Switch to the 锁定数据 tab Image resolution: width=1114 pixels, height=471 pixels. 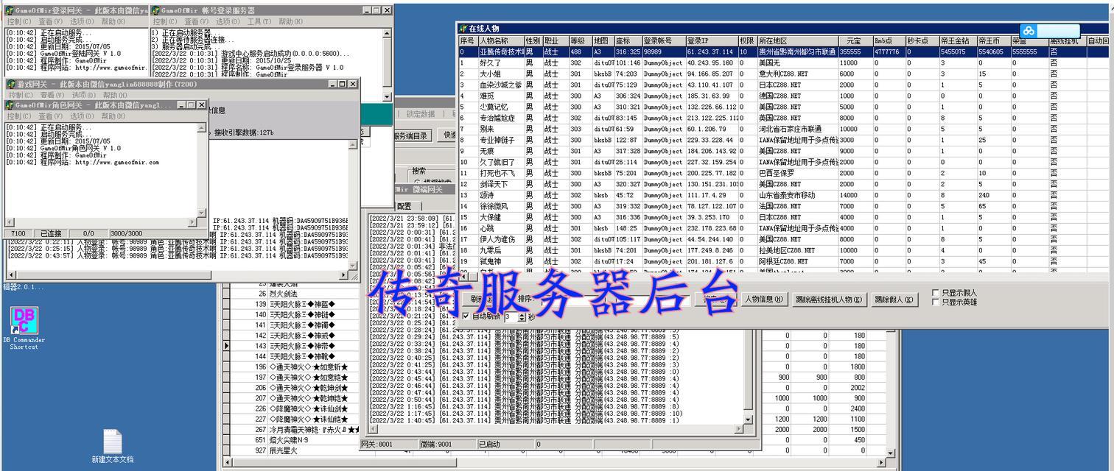pyautogui.click(x=419, y=114)
